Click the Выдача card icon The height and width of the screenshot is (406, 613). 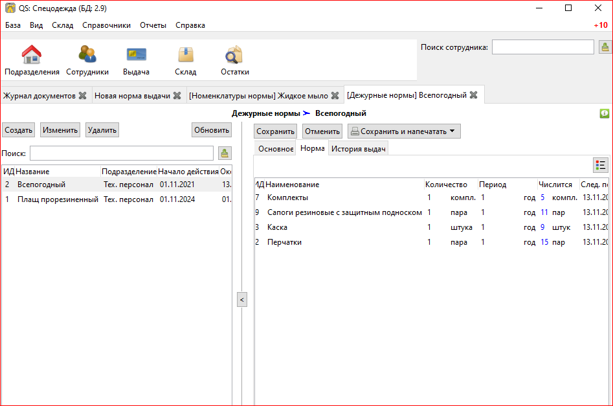click(x=136, y=55)
